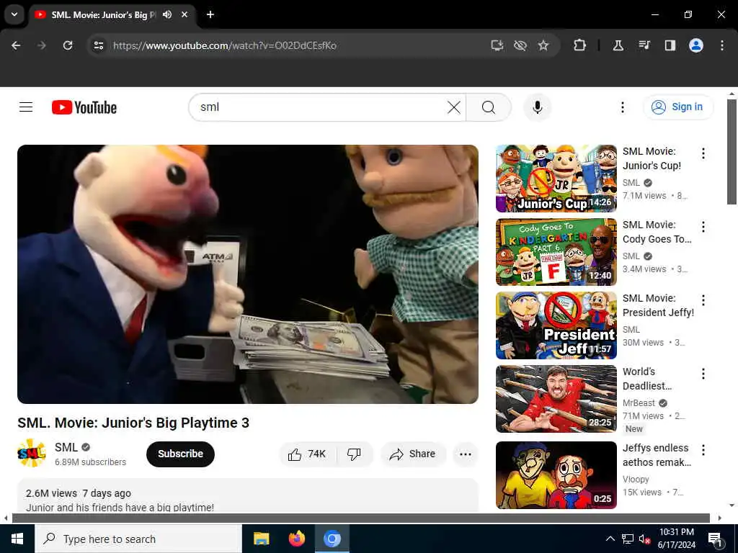
Task: Go to the YouTube home logo
Action: [x=84, y=107]
